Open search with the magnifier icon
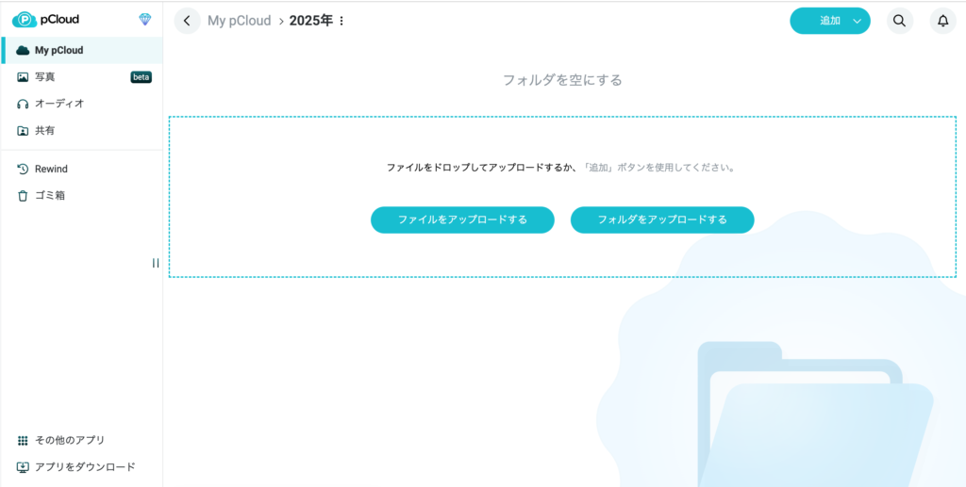The height and width of the screenshot is (487, 966). pos(900,21)
